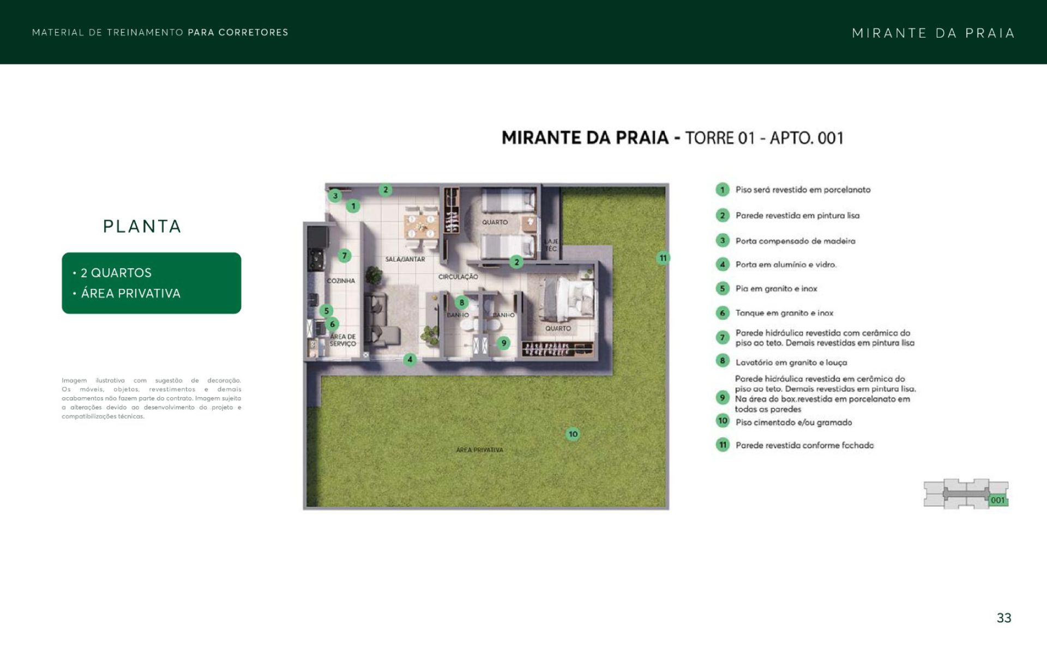Select legend bullet 11 for facade wall

coord(723,445)
